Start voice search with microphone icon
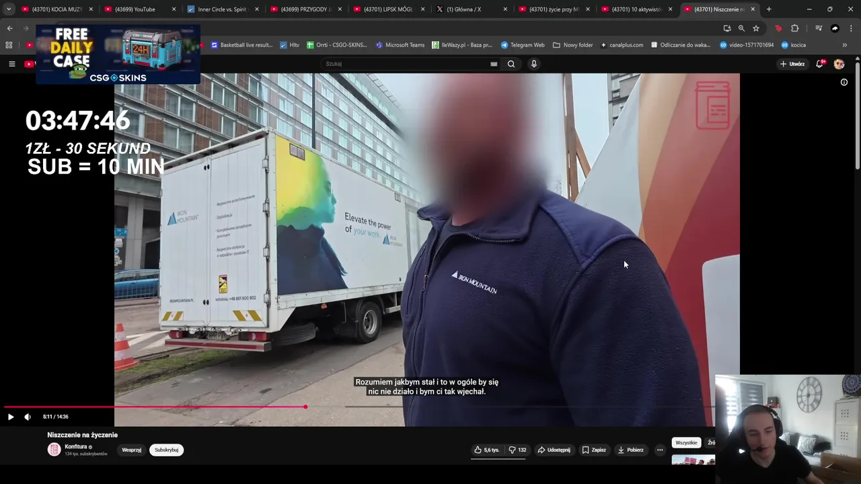Screen dimensions: 861x484 534,64
